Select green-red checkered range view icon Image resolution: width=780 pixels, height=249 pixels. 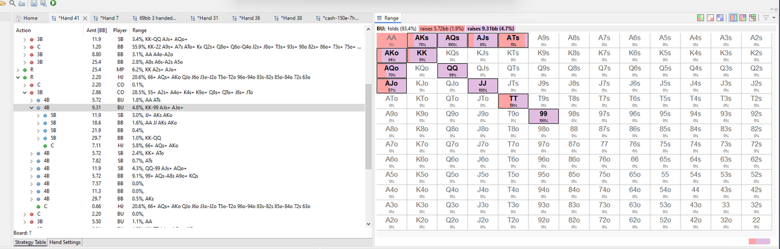tap(701, 18)
